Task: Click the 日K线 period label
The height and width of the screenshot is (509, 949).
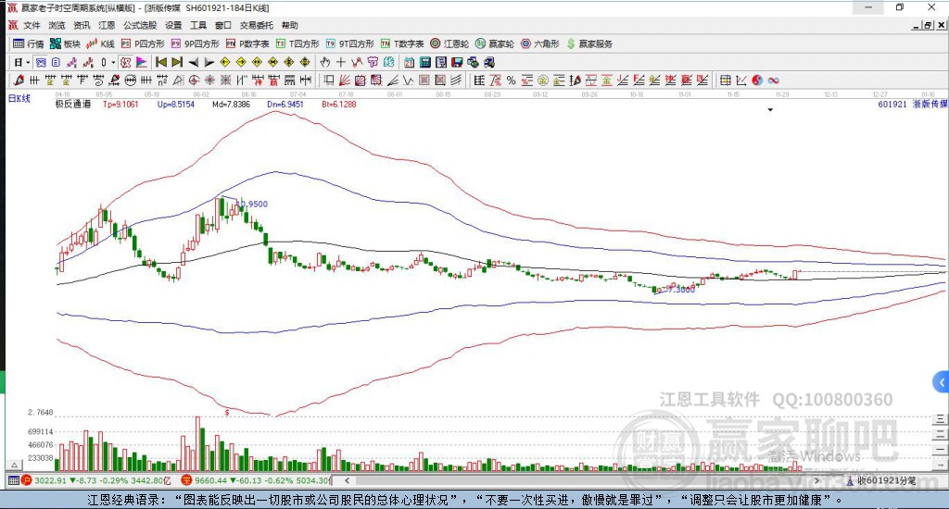Action: tap(19, 98)
